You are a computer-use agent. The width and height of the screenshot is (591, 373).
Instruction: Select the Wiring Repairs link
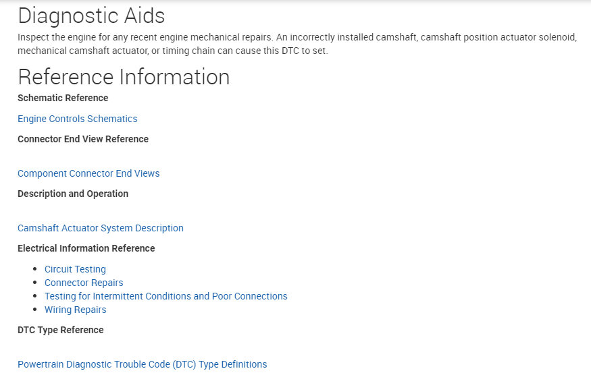75,310
